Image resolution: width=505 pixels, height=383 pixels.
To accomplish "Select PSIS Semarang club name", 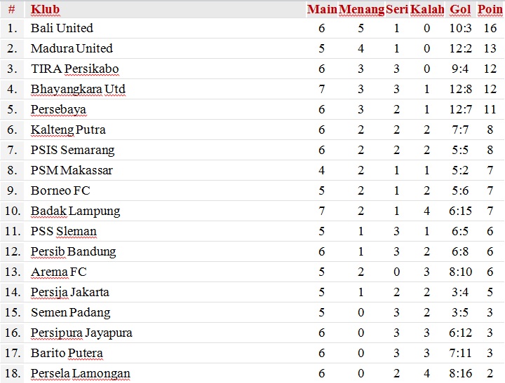I will pyautogui.click(x=72, y=150).
